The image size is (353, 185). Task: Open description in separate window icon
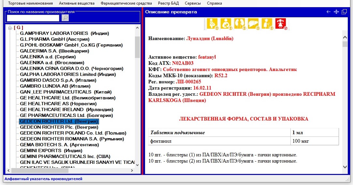click(x=344, y=12)
